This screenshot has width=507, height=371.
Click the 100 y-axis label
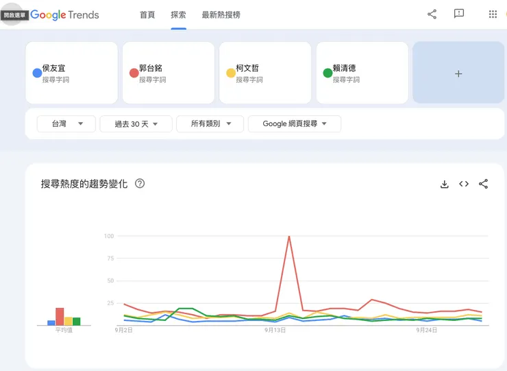click(109, 236)
